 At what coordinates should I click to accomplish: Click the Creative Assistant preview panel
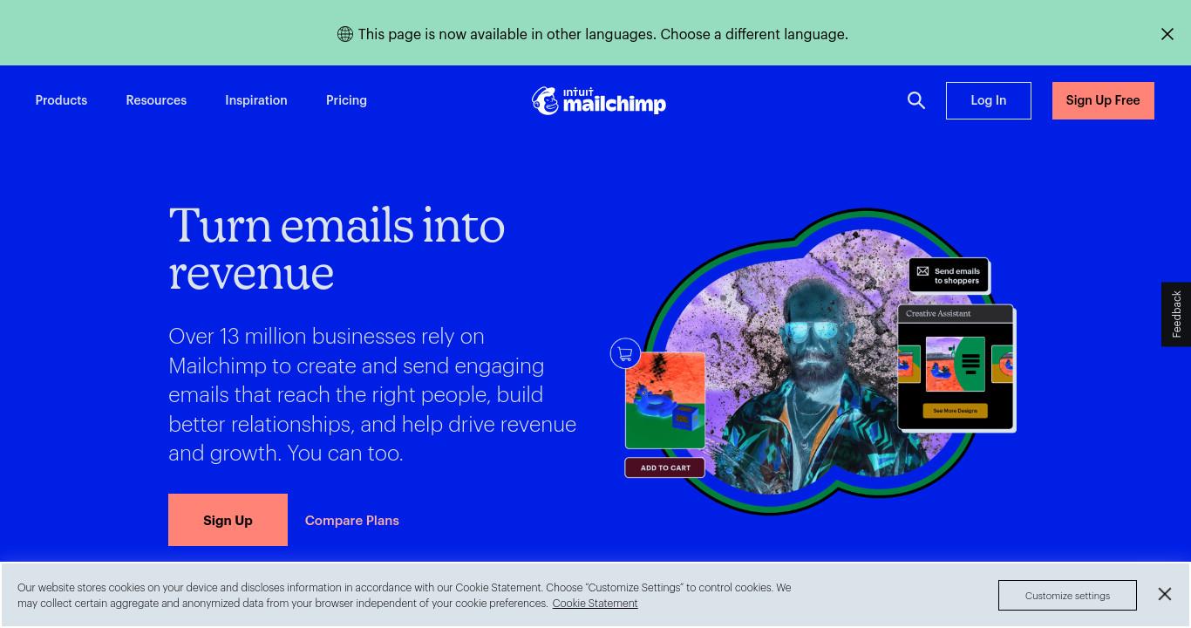[956, 367]
